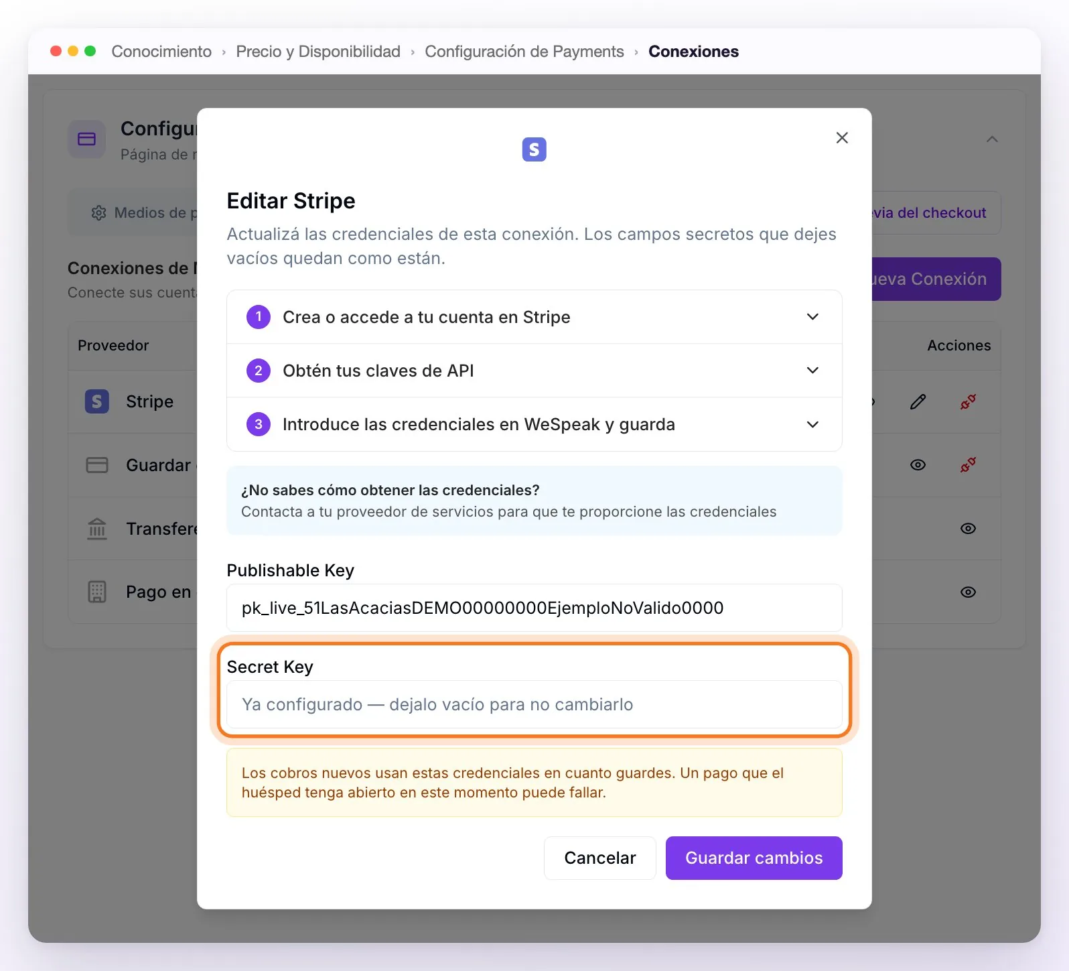Select the Conexiones breadcrumb item
This screenshot has width=1069, height=971.
[x=693, y=52]
